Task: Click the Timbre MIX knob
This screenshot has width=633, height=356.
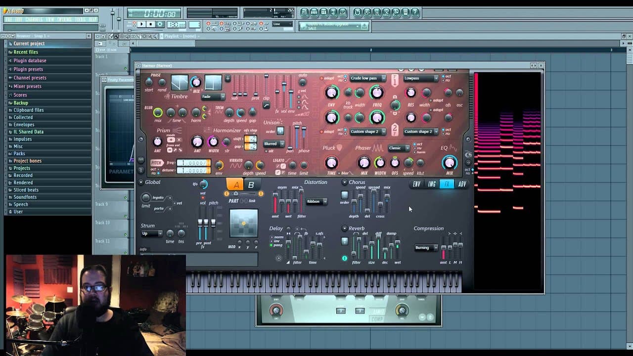Action: (196, 82)
